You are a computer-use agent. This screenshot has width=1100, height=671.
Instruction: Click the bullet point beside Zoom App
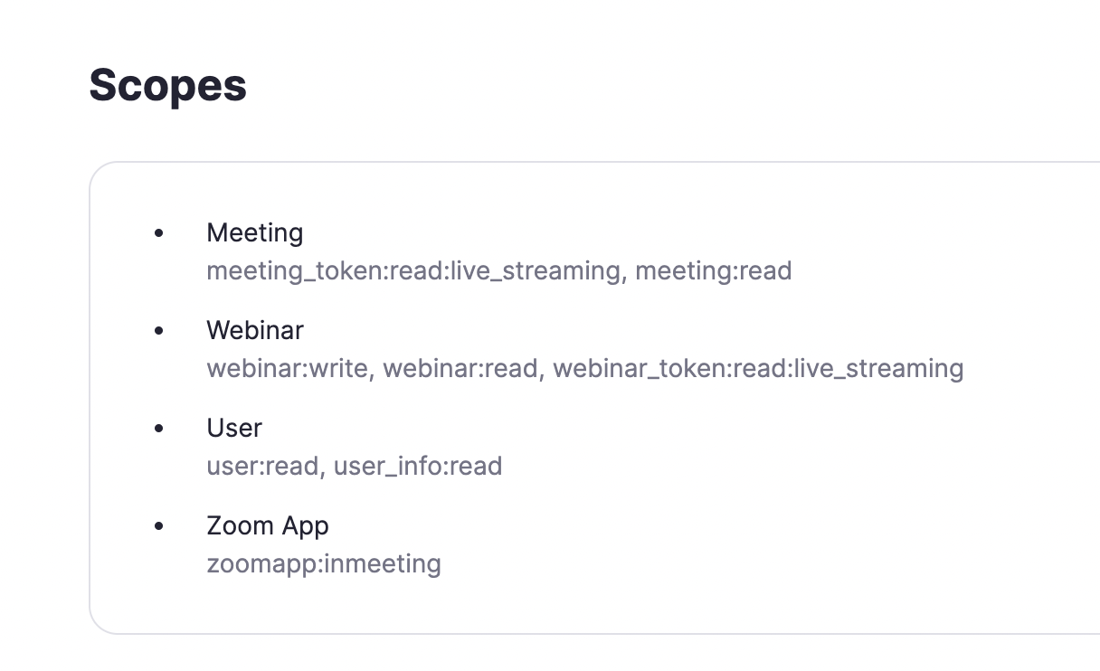click(x=159, y=526)
